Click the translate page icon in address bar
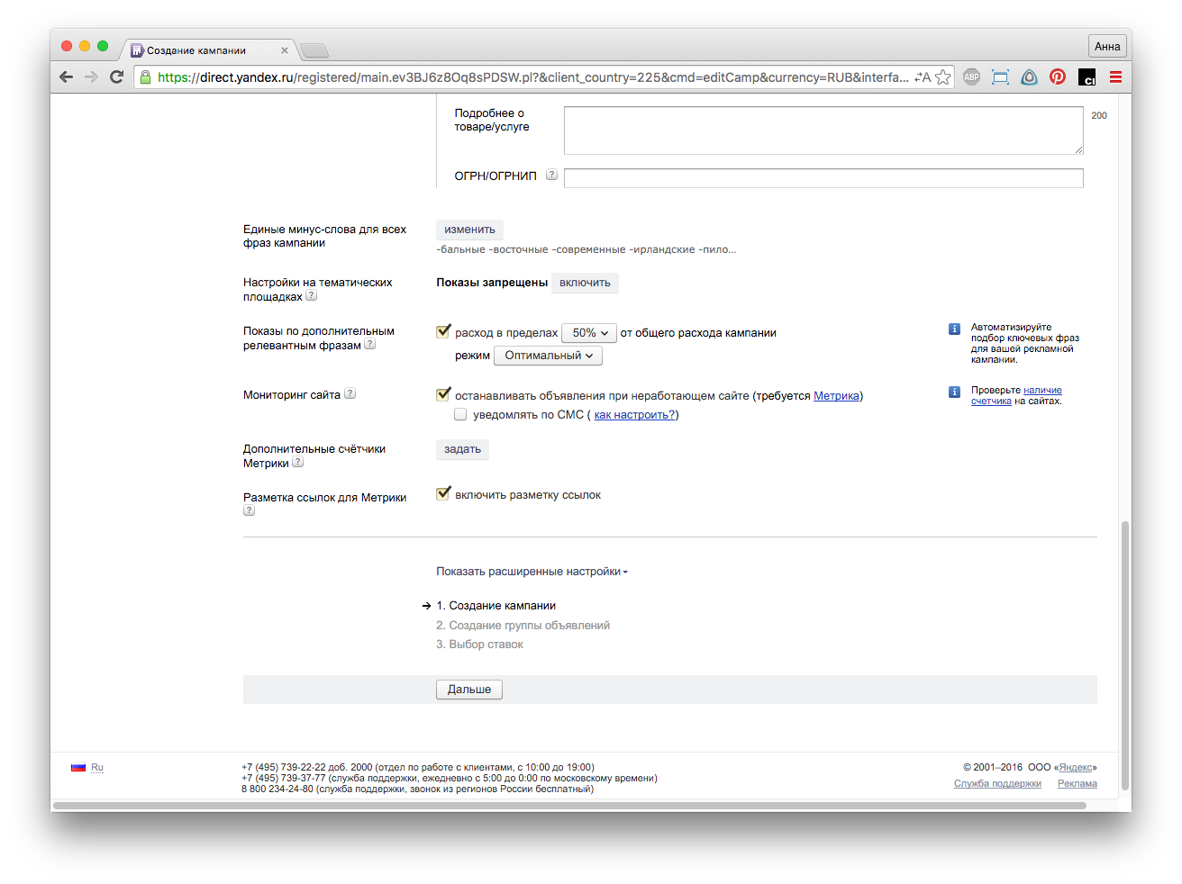The width and height of the screenshot is (1182, 884). click(922, 77)
